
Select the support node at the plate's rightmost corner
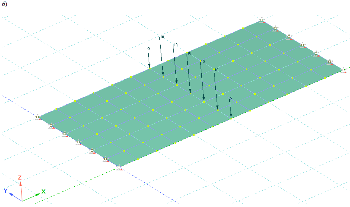pos(343,70)
